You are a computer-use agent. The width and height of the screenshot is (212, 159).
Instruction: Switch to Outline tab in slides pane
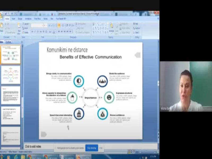[8, 42]
